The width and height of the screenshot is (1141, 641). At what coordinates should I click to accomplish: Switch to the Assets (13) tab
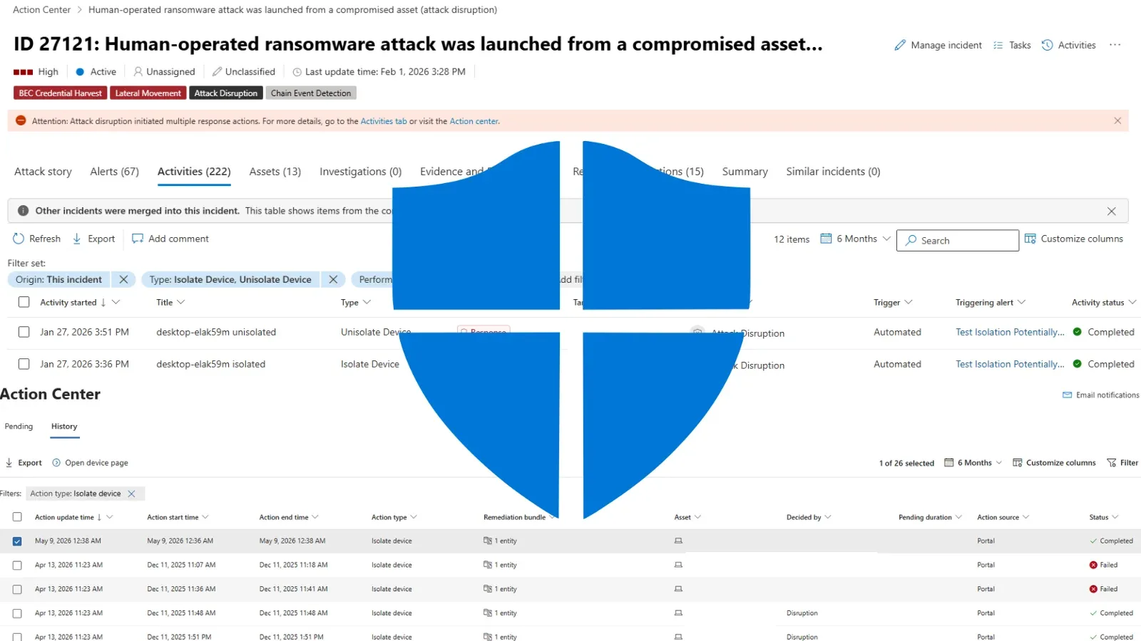(x=275, y=172)
